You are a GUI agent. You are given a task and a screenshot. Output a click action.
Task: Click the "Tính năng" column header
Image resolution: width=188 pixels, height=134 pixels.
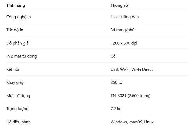[x=16, y=5]
